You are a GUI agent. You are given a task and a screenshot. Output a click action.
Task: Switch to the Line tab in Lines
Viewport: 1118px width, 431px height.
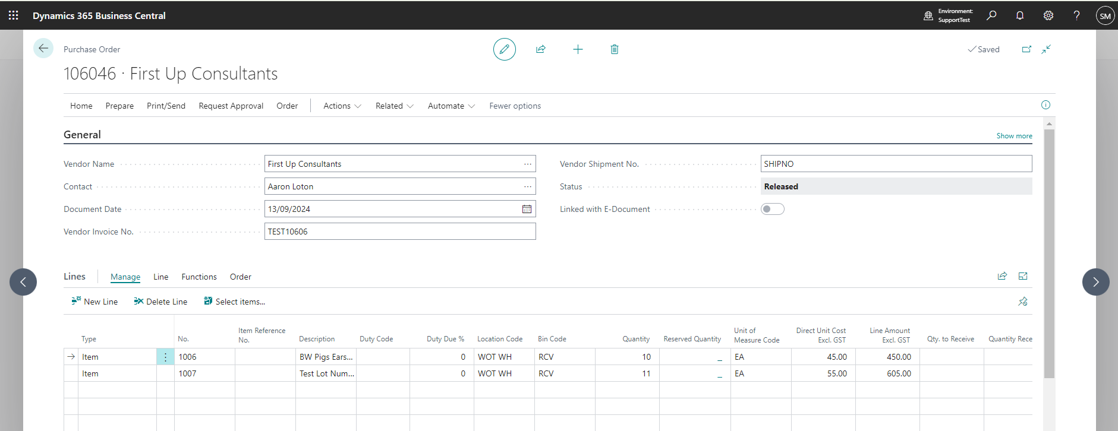click(160, 277)
